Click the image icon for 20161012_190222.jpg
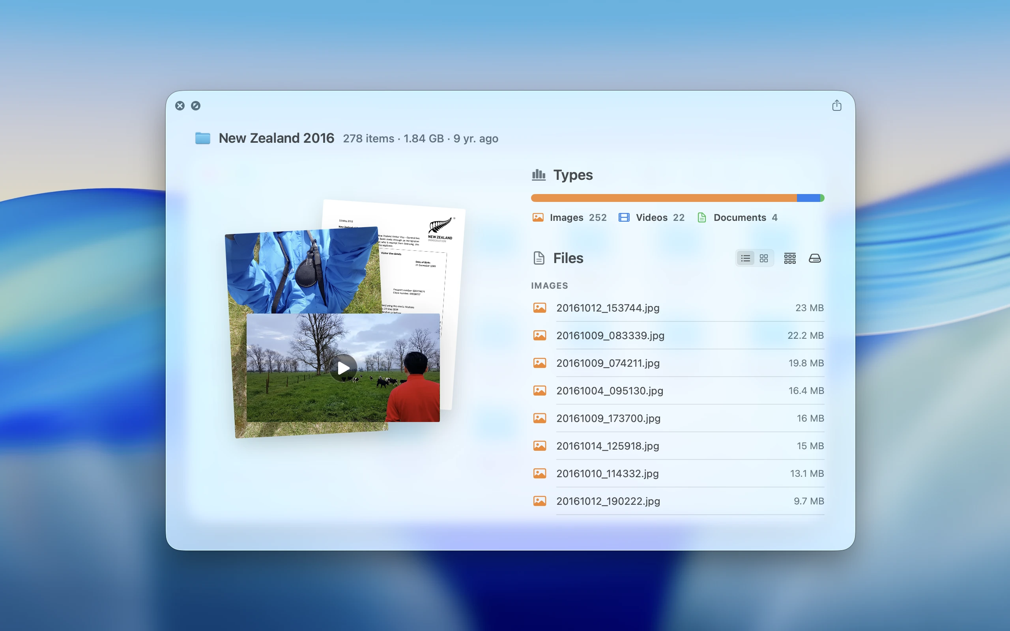The image size is (1010, 631). click(540, 501)
